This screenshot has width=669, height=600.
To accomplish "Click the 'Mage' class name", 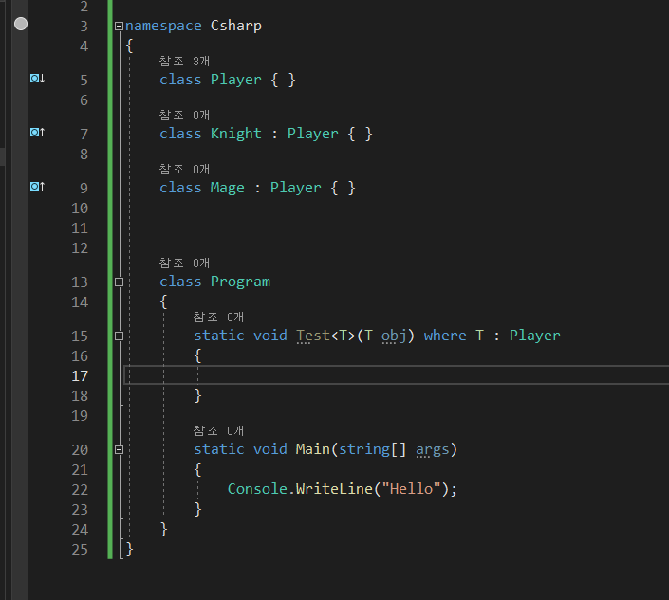I will (228, 188).
